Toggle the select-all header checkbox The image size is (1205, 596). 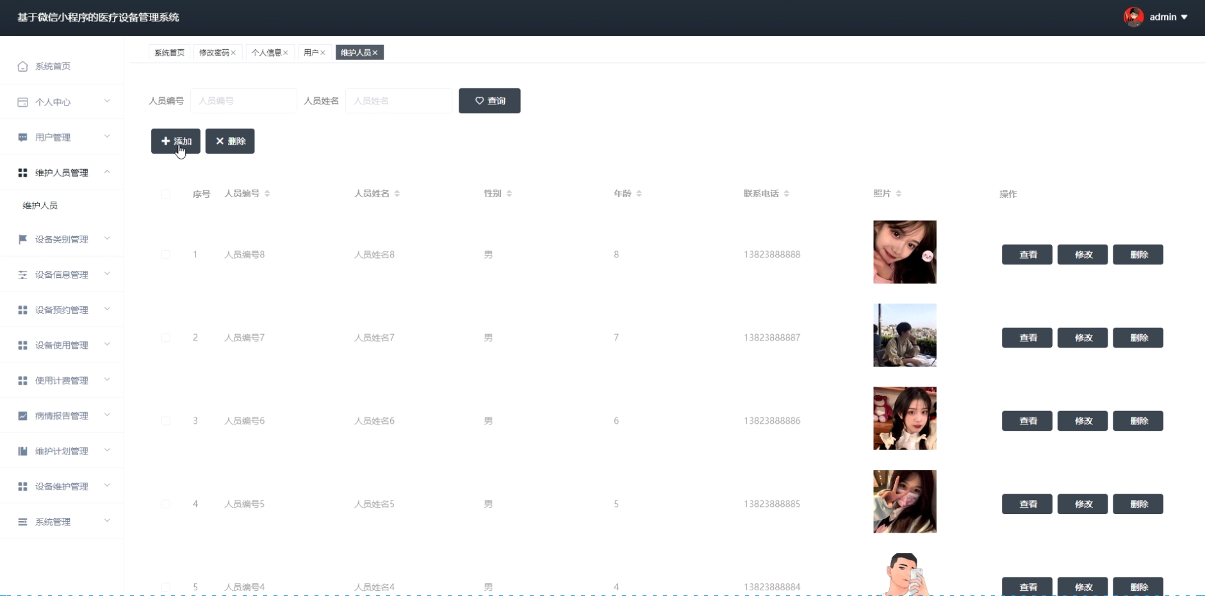click(166, 194)
